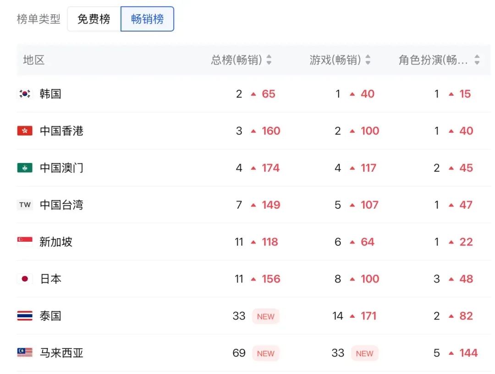The width and height of the screenshot is (495, 374).
Task: Click the Hong Kong flag icon
Action: (25, 131)
